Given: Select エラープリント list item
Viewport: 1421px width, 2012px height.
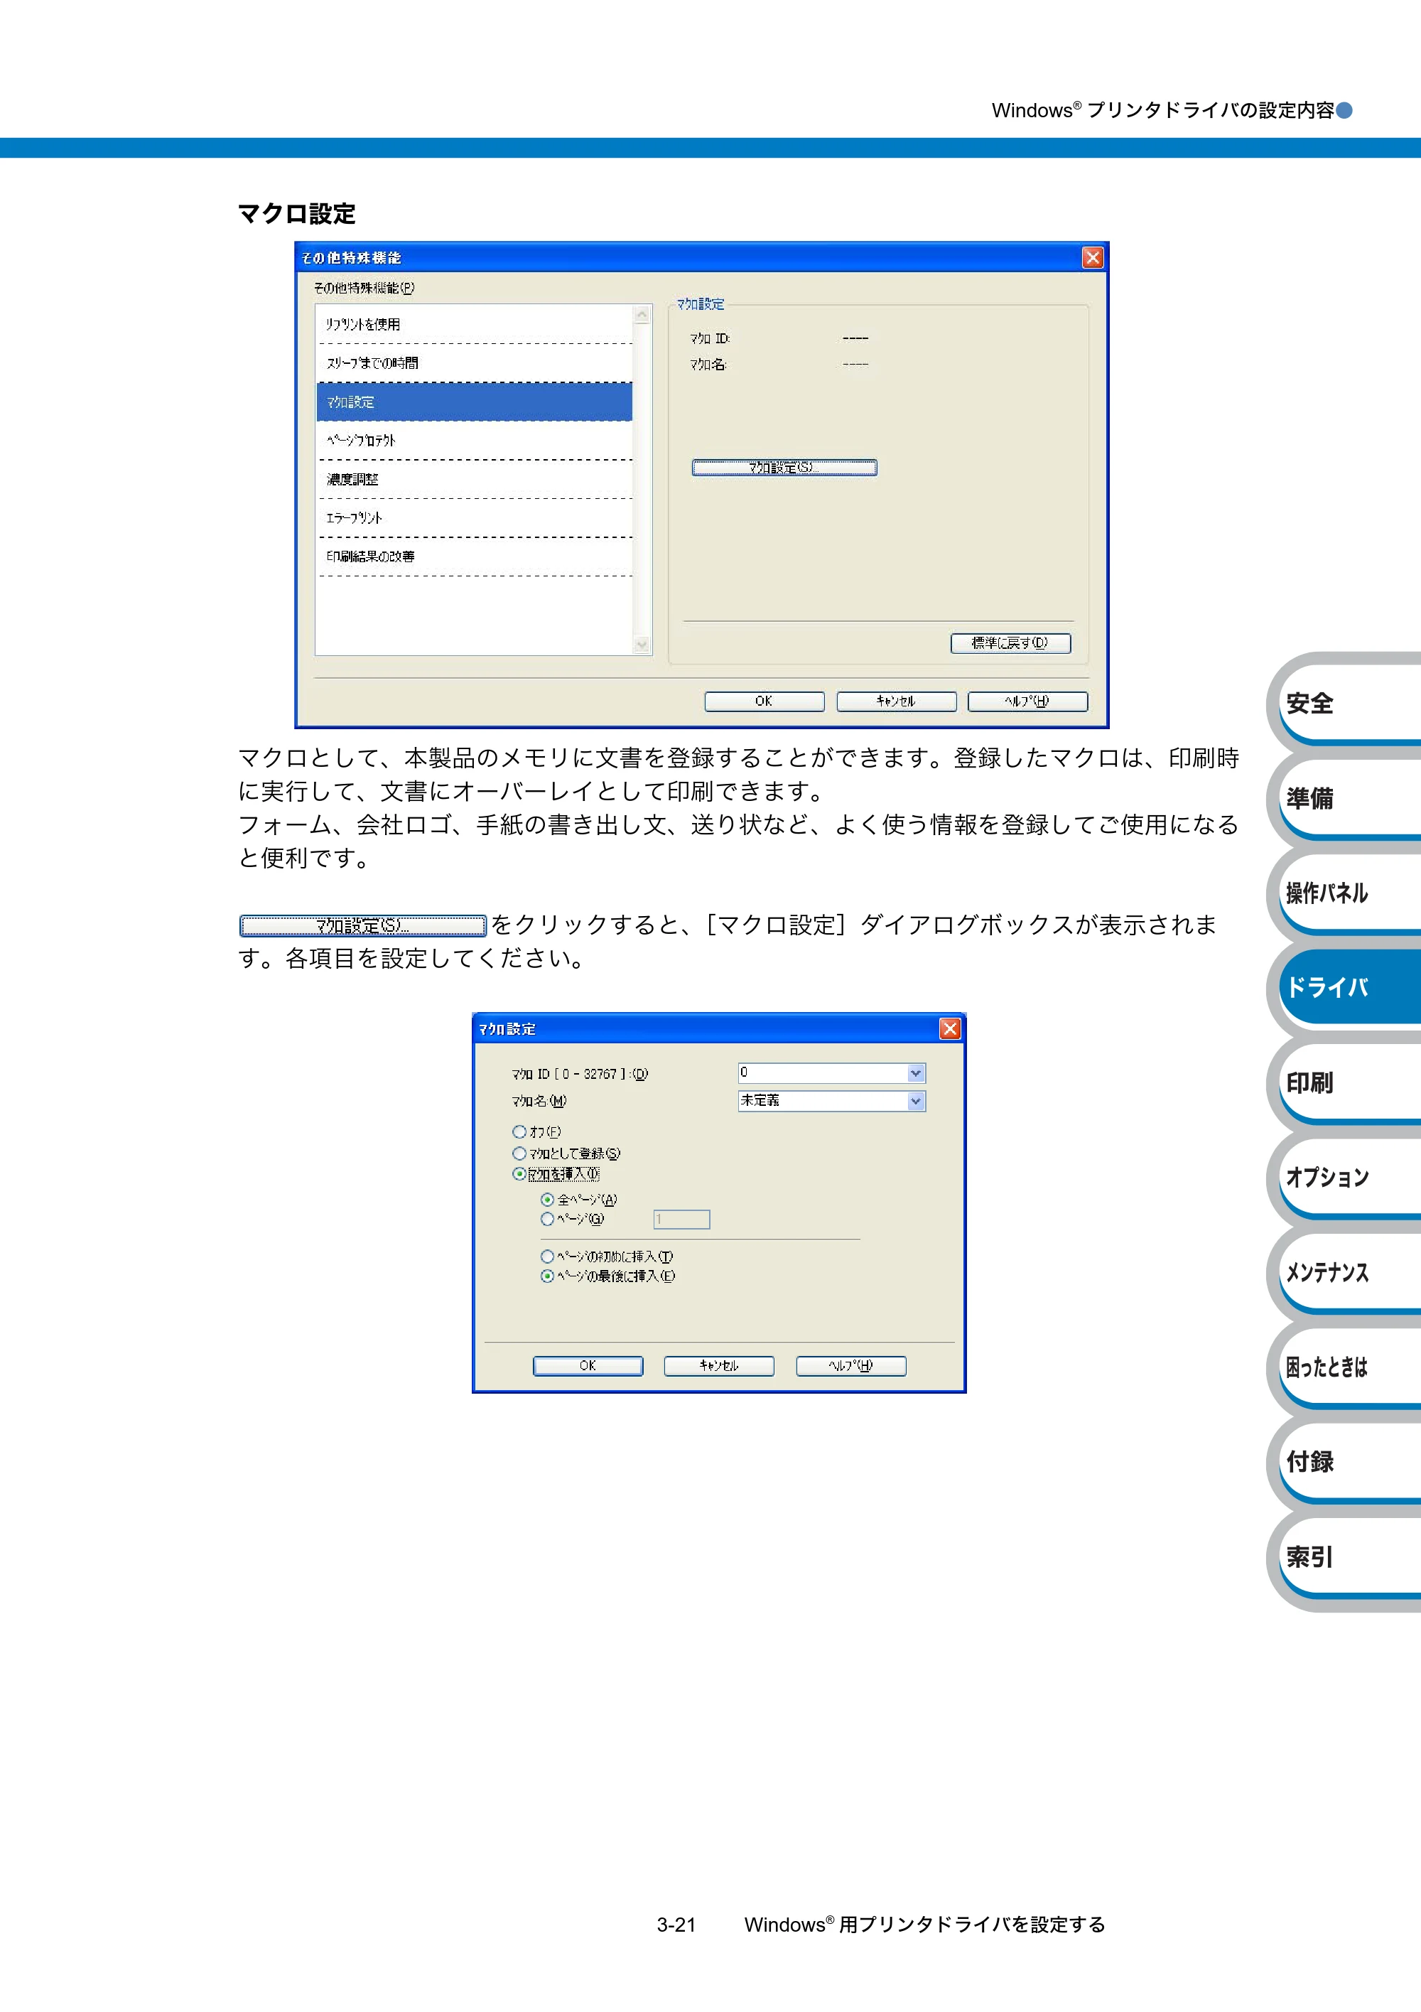Looking at the screenshot, I should coord(474,518).
